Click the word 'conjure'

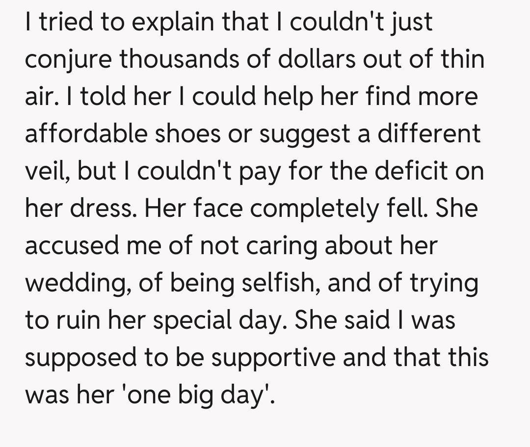click(x=68, y=59)
